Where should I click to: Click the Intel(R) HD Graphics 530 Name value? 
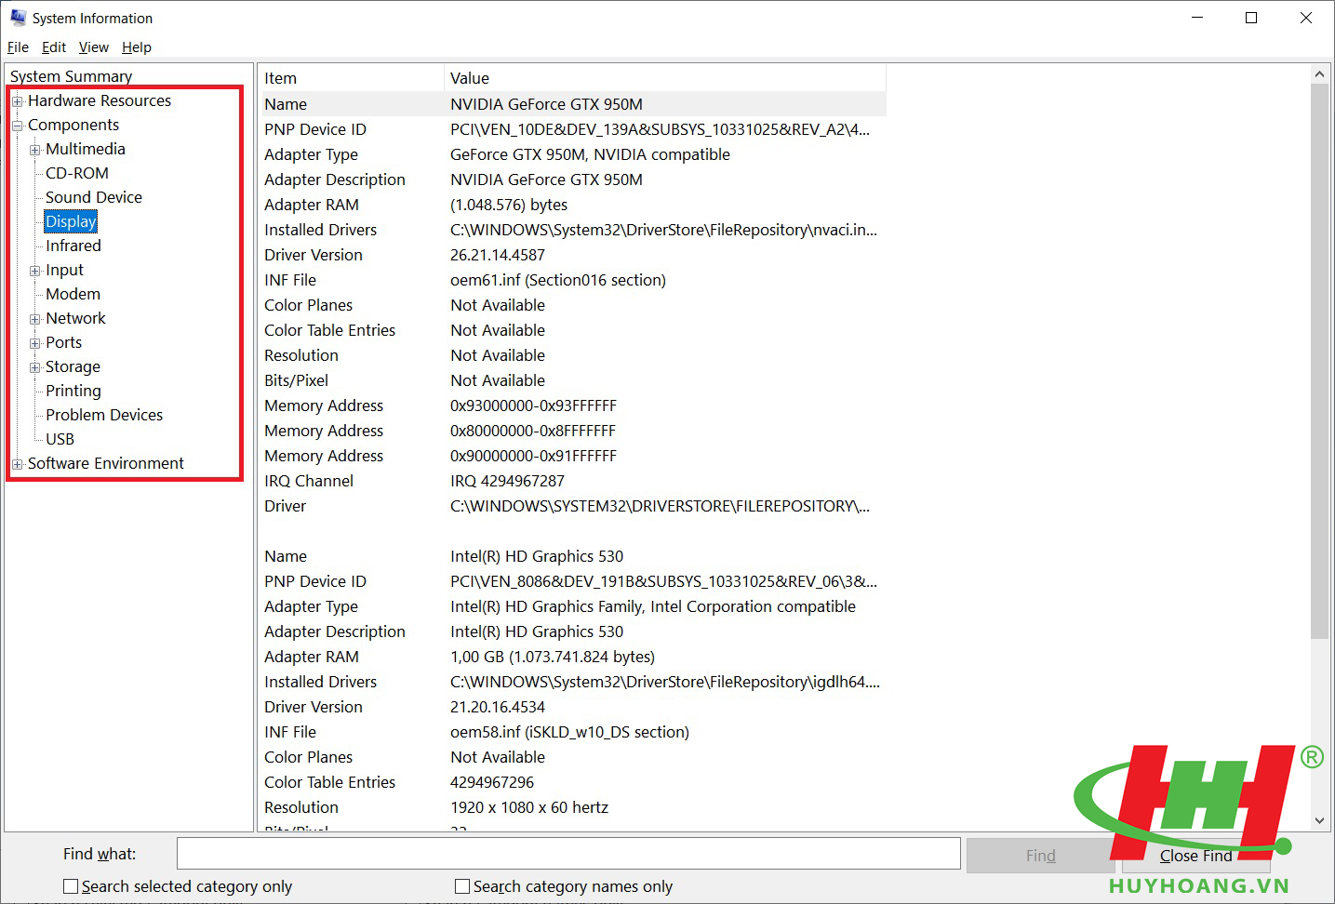click(x=537, y=556)
